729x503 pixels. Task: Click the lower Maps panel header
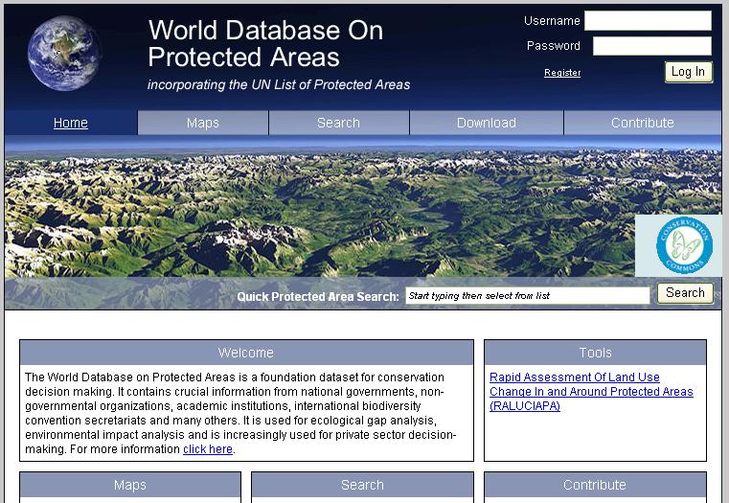[130, 485]
